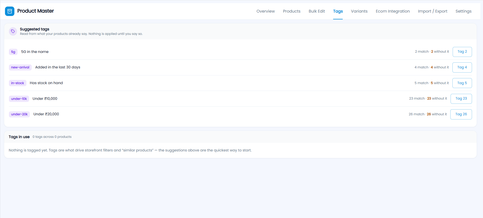Apply the 5g tag with Tag 2
The image size is (483, 218).
pyautogui.click(x=462, y=52)
